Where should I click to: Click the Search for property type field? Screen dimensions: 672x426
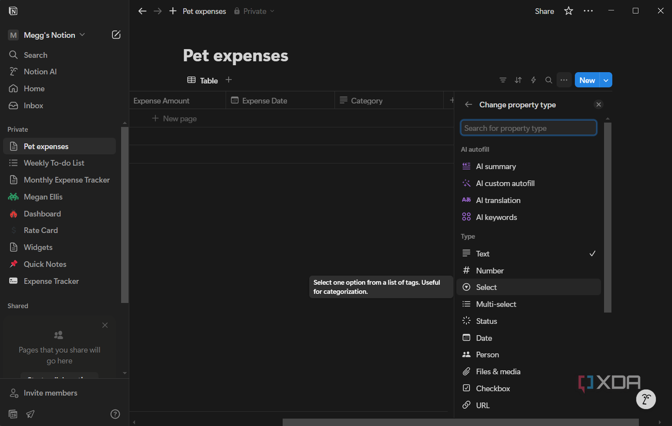[528, 128]
